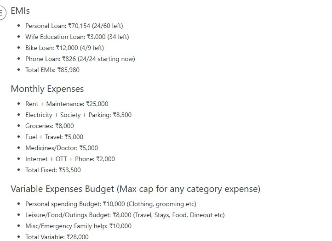
Task: Select the Personal Loan ₹70,154 line
Action: 74,26
